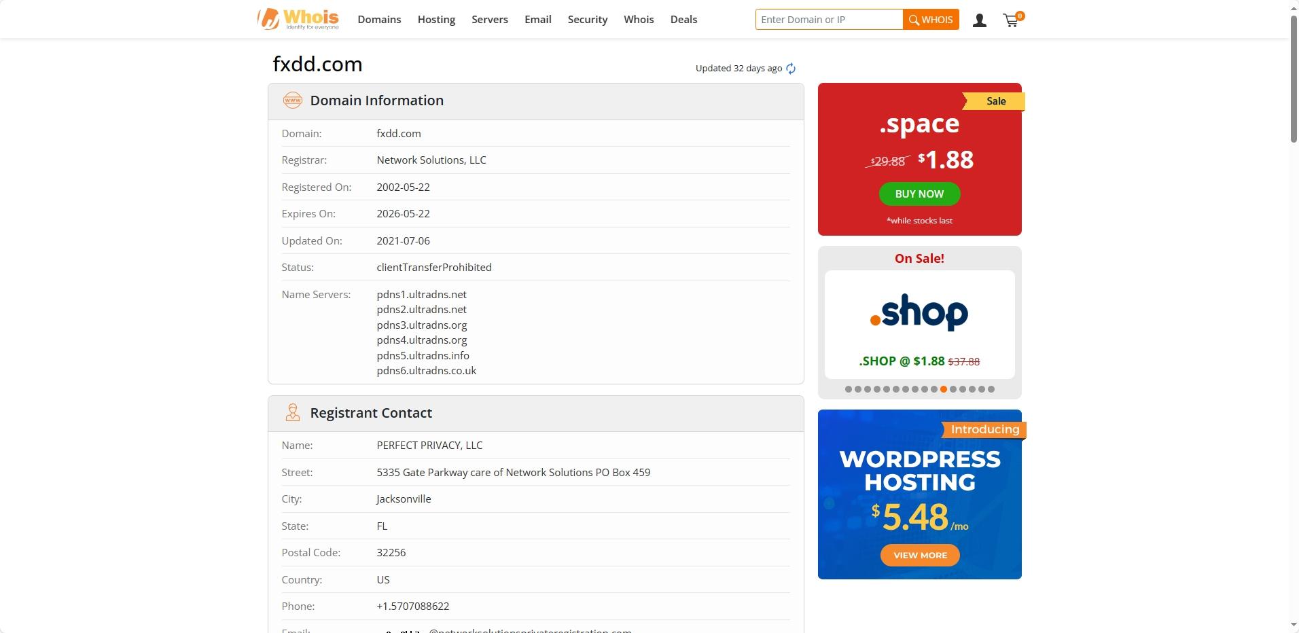Select name server pdns3.ultradns.org
Image resolution: width=1299 pixels, height=633 pixels.
(x=421, y=325)
